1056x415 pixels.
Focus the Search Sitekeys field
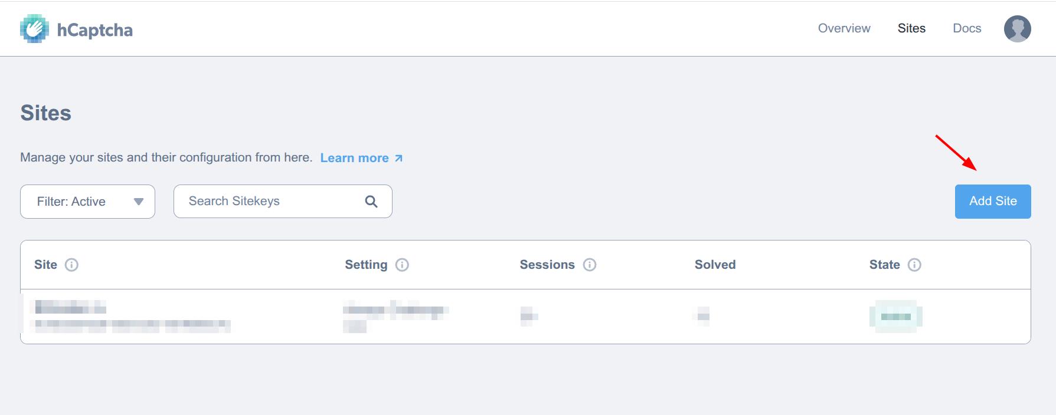(272, 202)
